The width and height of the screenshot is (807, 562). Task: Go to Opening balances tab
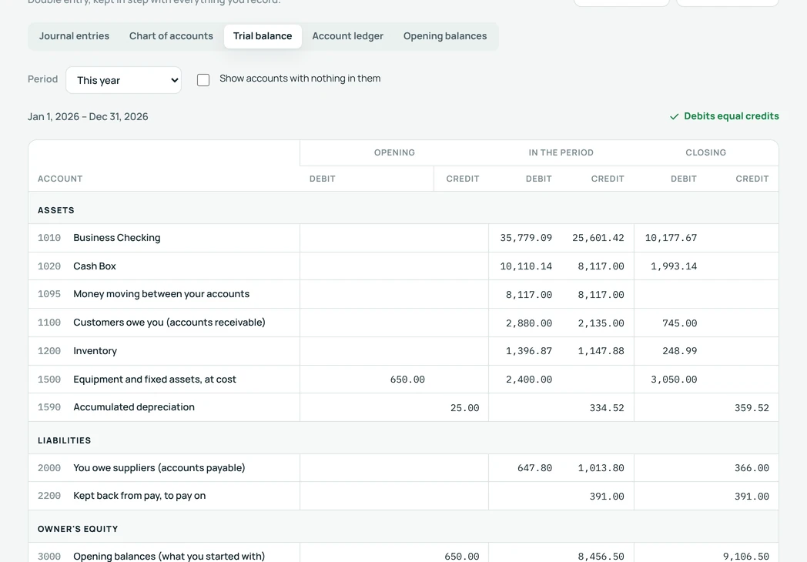[x=444, y=36]
